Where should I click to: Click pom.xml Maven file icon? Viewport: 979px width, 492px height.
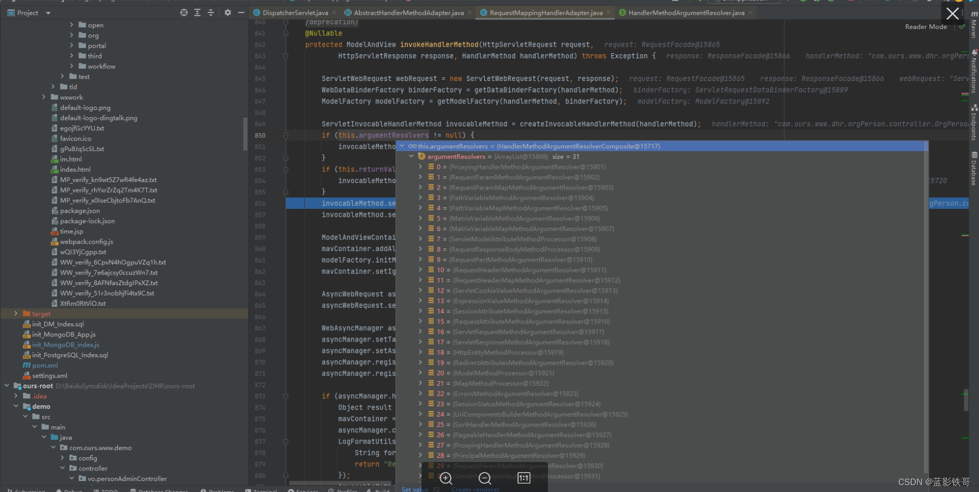tap(26, 365)
